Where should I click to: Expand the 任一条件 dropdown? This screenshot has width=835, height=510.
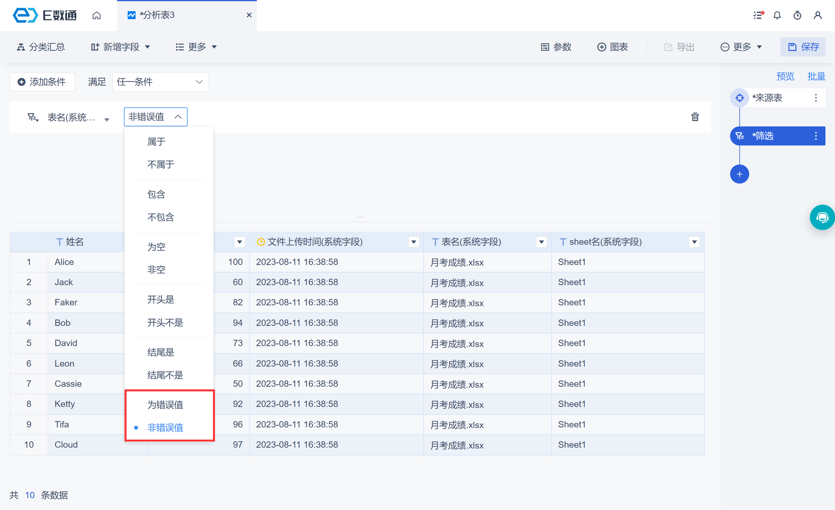coord(160,82)
